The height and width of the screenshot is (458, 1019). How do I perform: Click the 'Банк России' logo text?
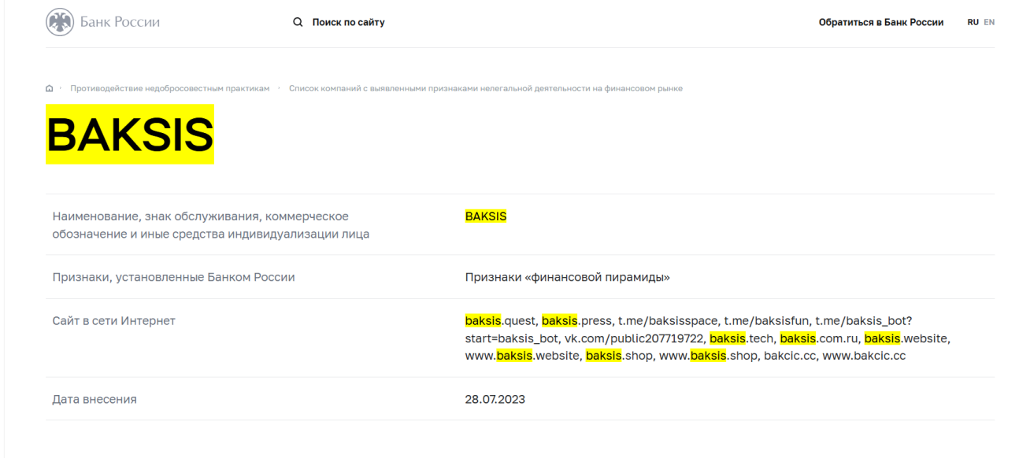120,22
